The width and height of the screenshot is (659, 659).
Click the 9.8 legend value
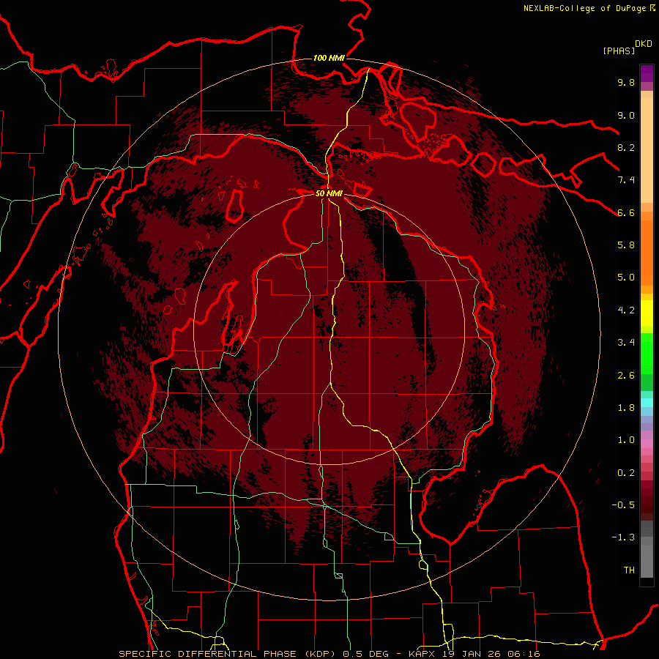click(x=626, y=82)
